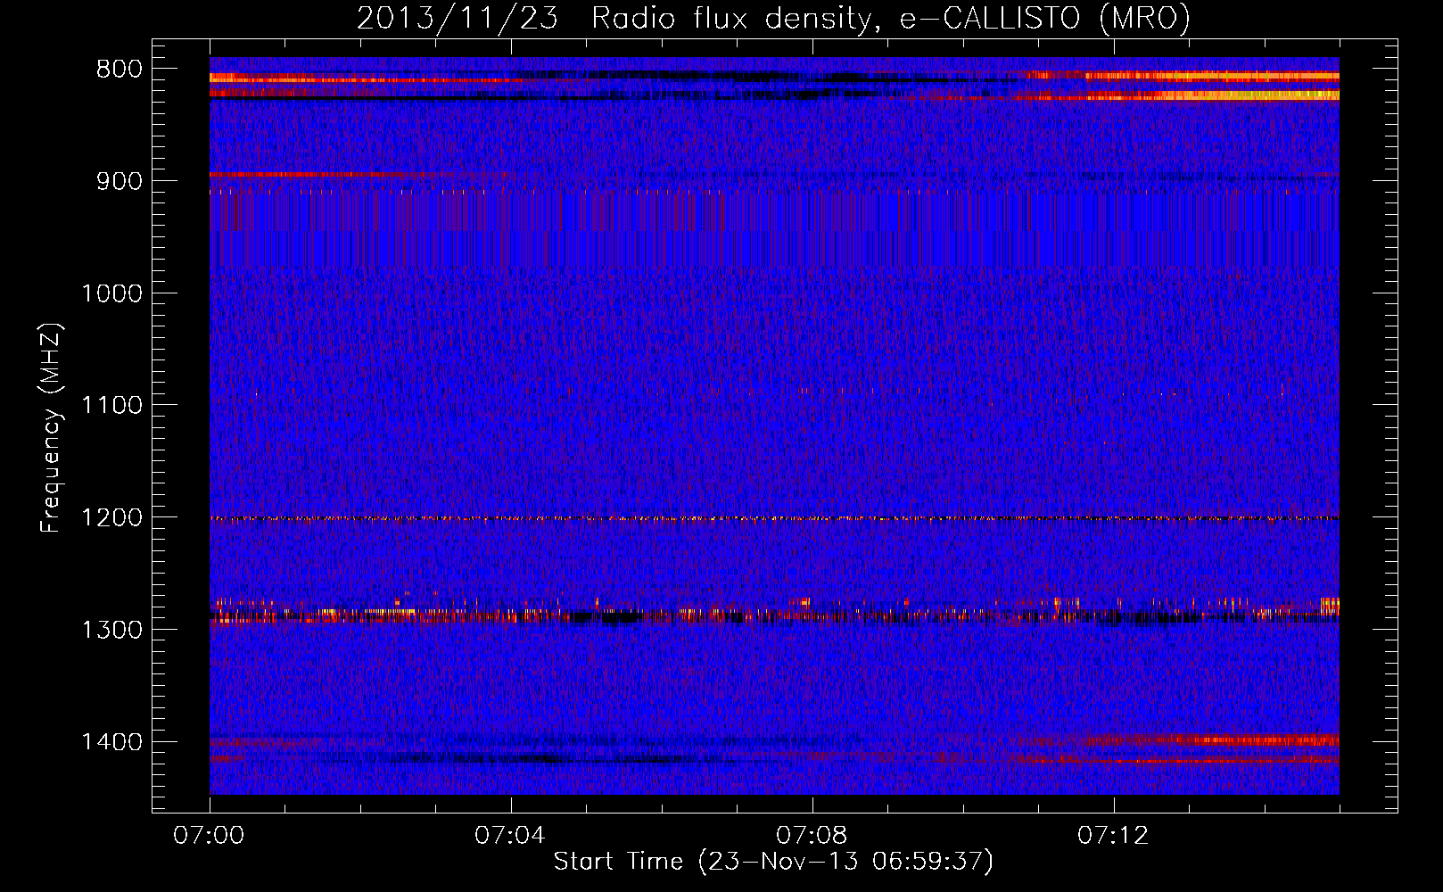Click the 07:00 time tick label
The image size is (1443, 892).
coord(210,835)
